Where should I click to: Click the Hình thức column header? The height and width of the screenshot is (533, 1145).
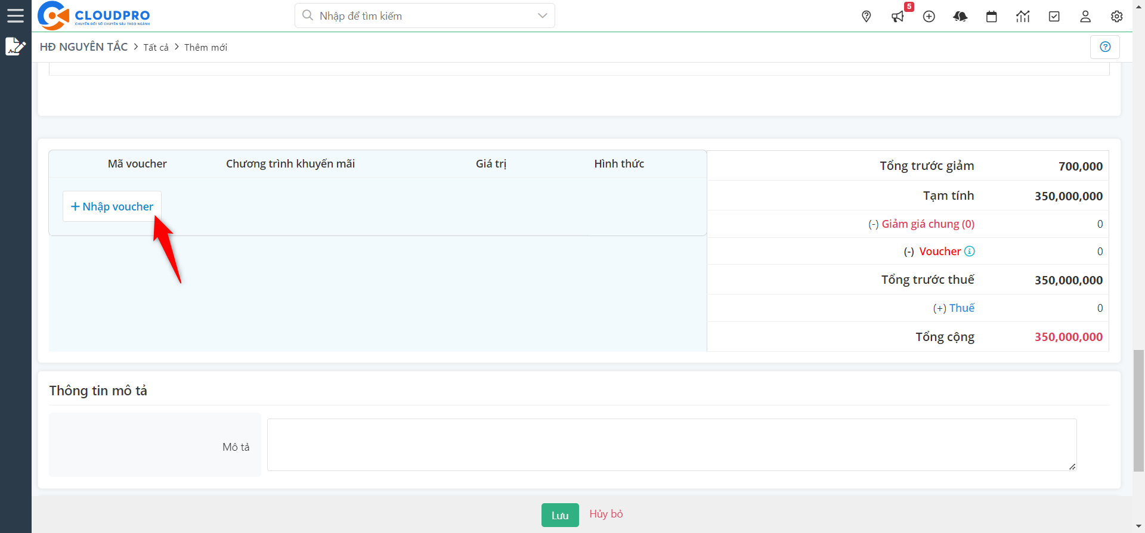(619, 163)
